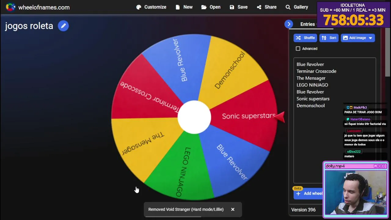Click the Sonic superstars entry text
This screenshot has width=391, height=220.
tap(313, 99)
